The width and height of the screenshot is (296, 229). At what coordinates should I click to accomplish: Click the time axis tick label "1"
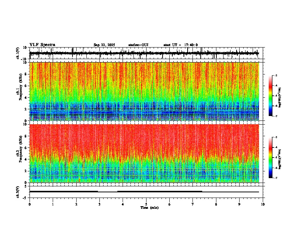click(x=53, y=204)
